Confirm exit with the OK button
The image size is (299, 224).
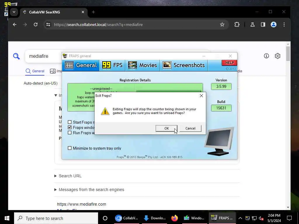[x=166, y=128]
